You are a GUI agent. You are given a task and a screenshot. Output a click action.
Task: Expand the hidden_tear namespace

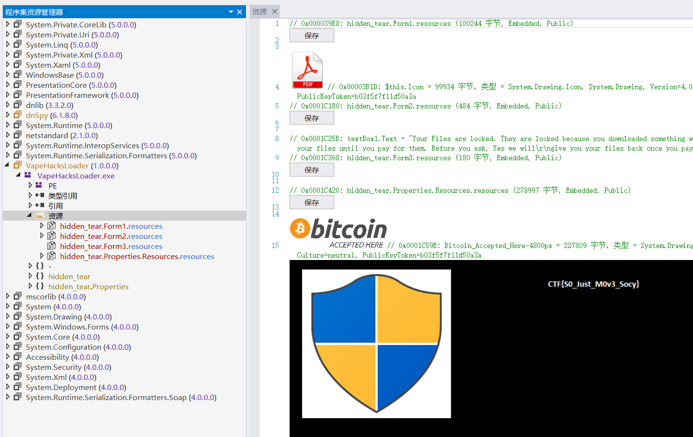pyautogui.click(x=30, y=276)
